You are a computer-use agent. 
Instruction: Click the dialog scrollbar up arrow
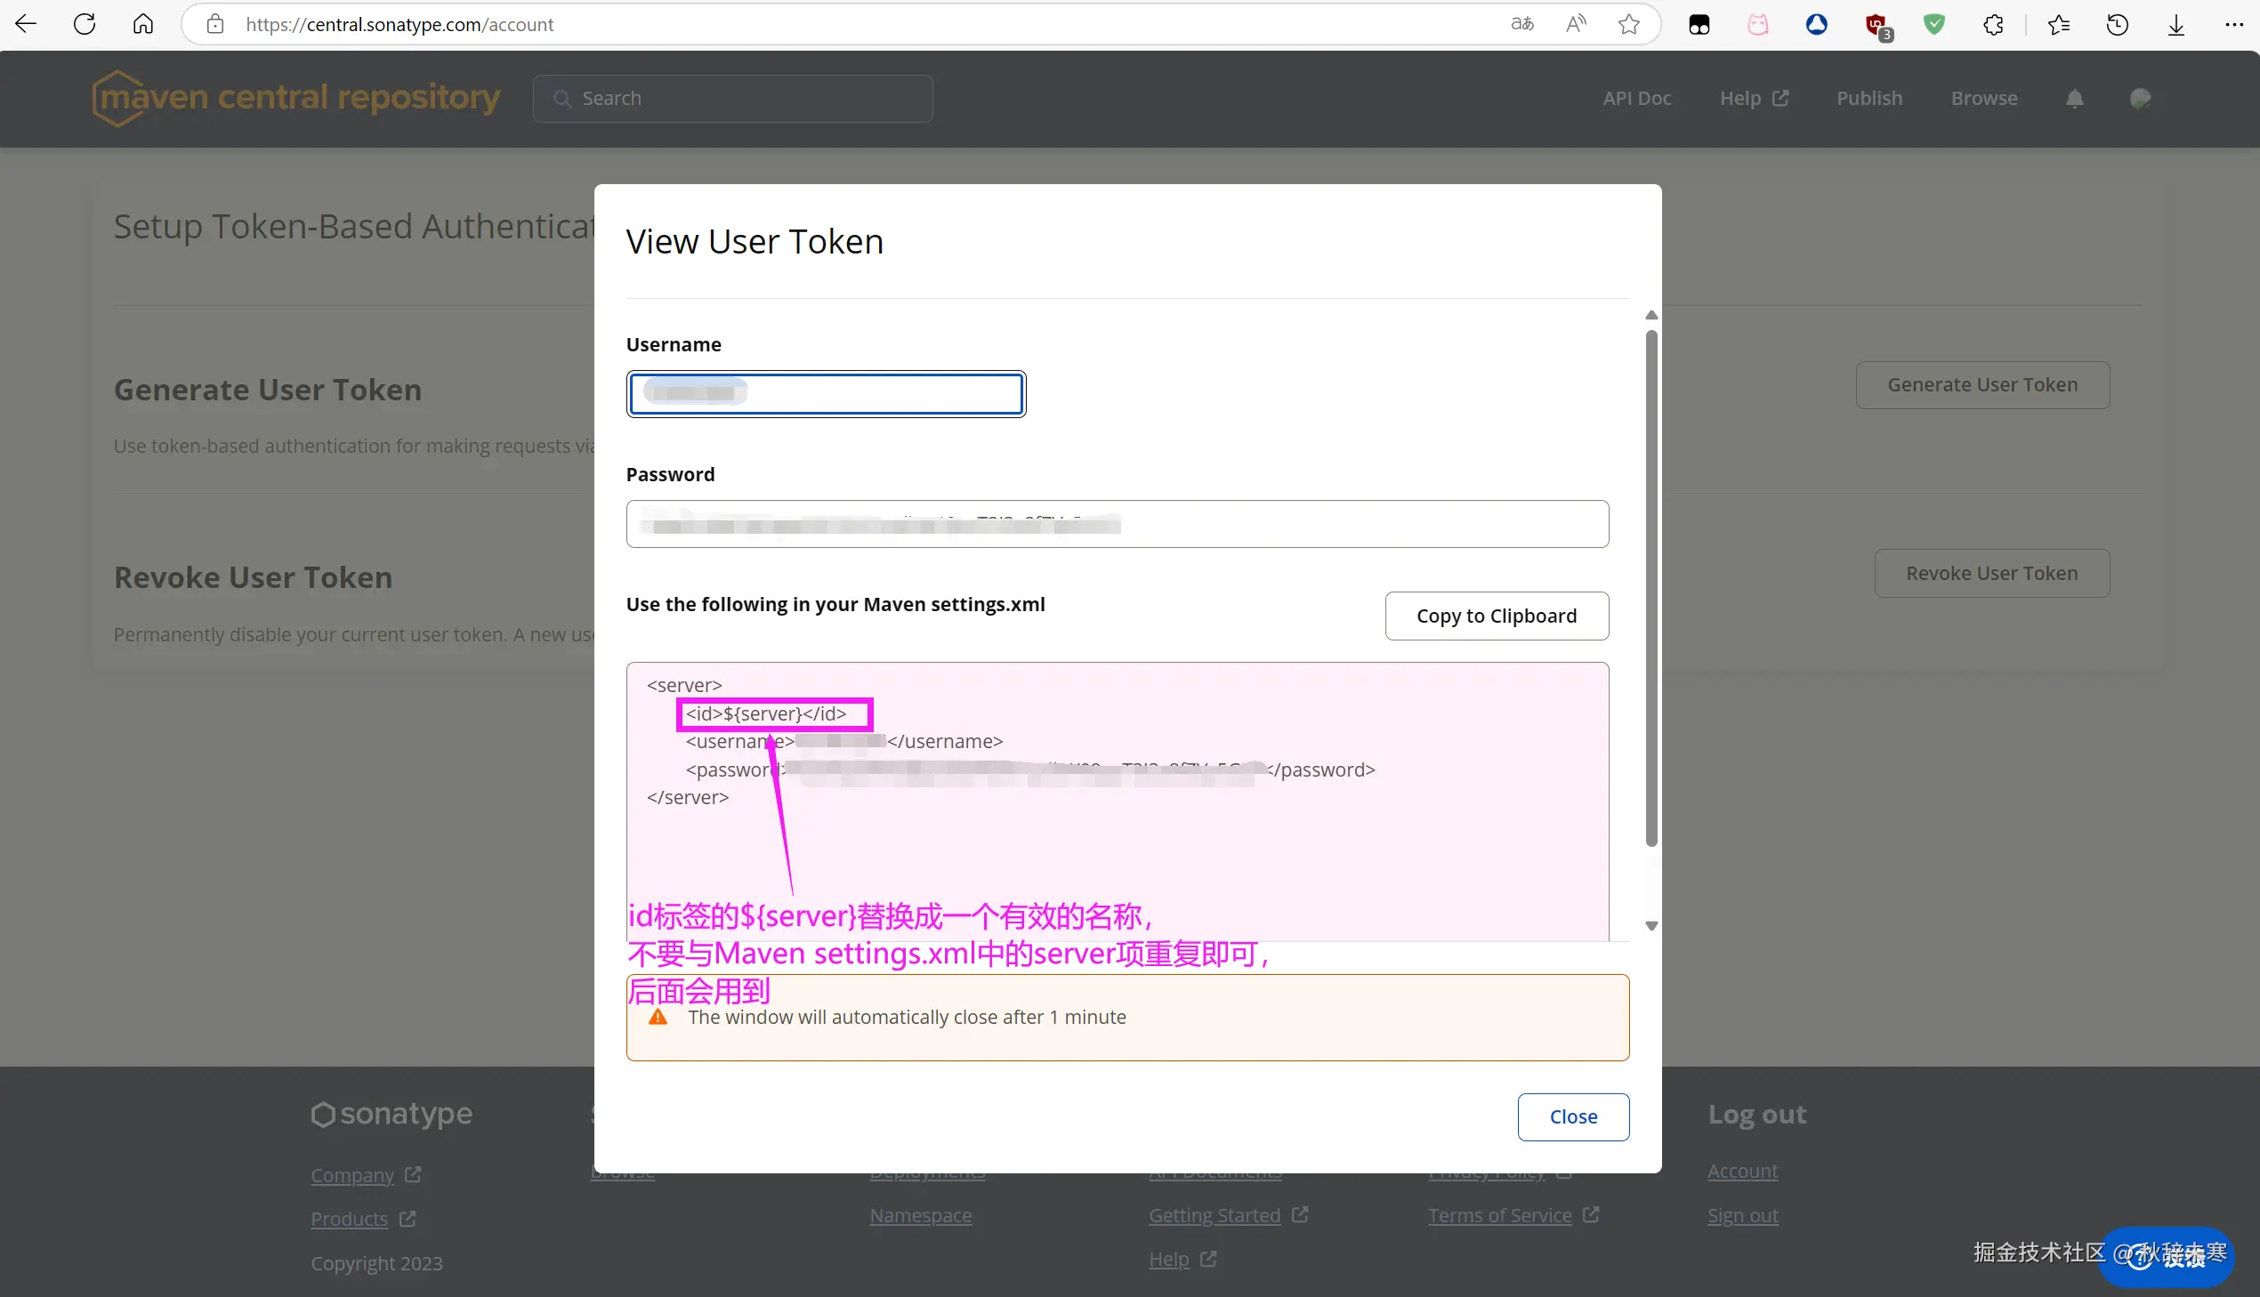tap(1651, 315)
